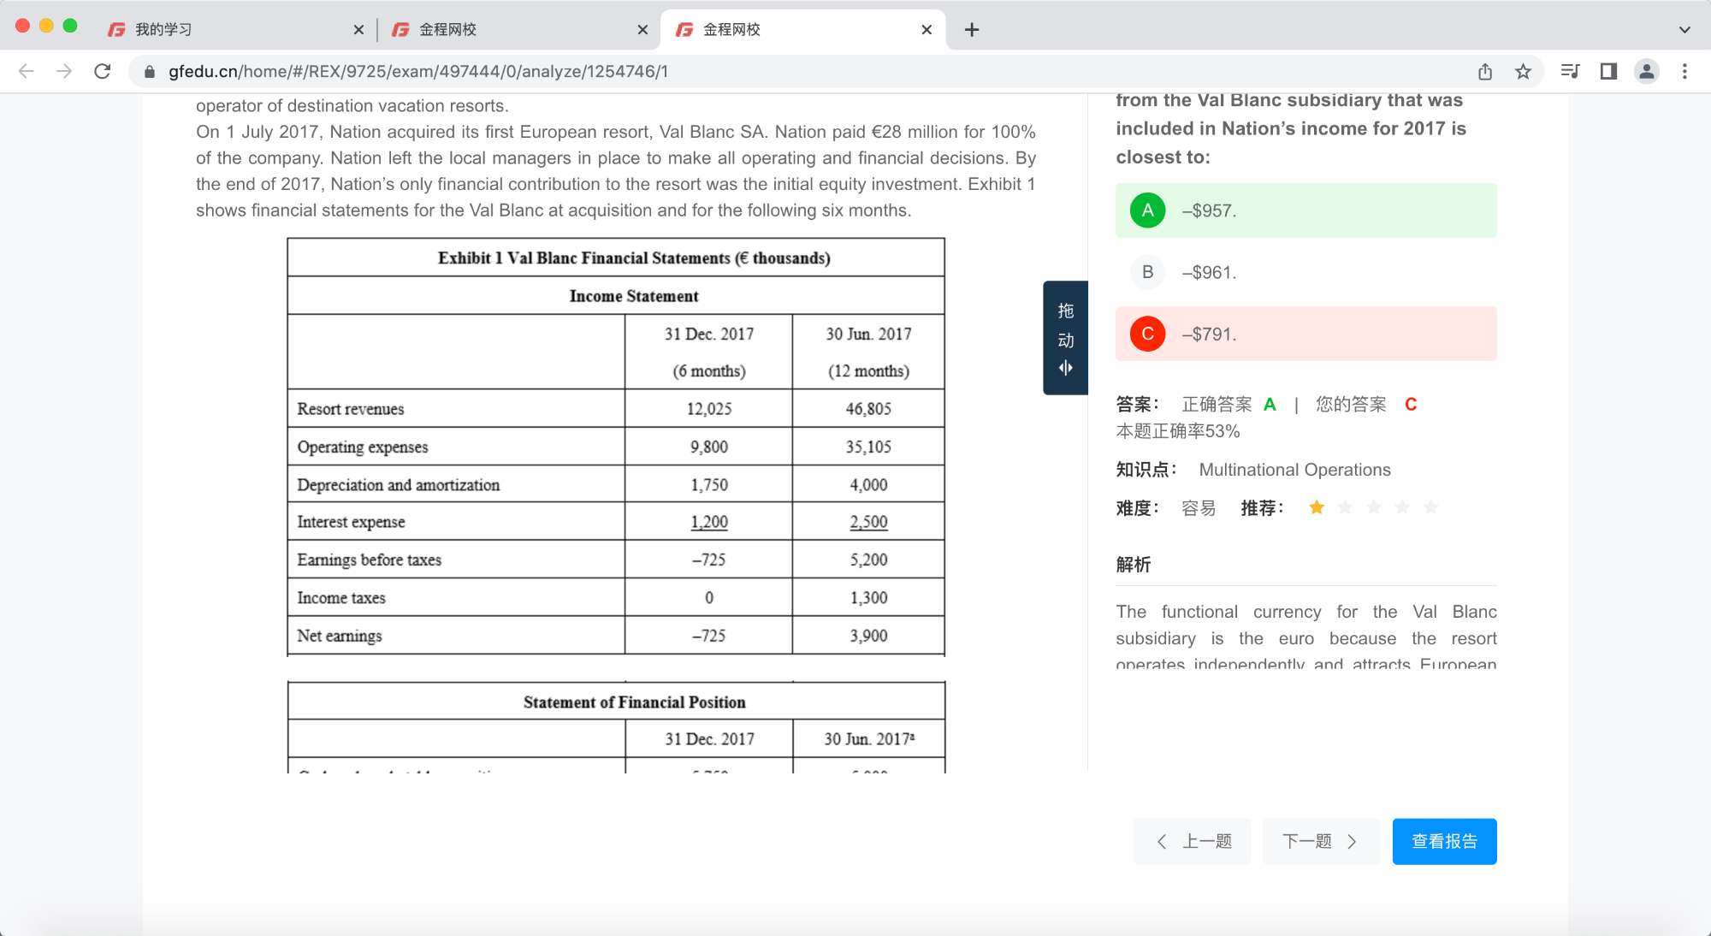Viewport: 1711px width, 936px height.
Task: Open the Chrome three-dot menu
Action: click(1684, 71)
